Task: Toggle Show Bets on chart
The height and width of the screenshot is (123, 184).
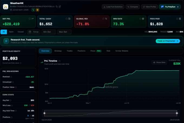Action: (159, 62)
